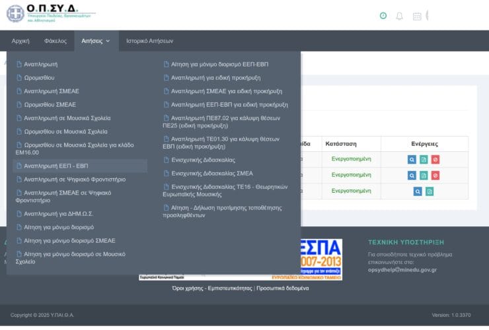Click the green document icon in third row
The width and height of the screenshot is (489, 330).
(x=430, y=191)
